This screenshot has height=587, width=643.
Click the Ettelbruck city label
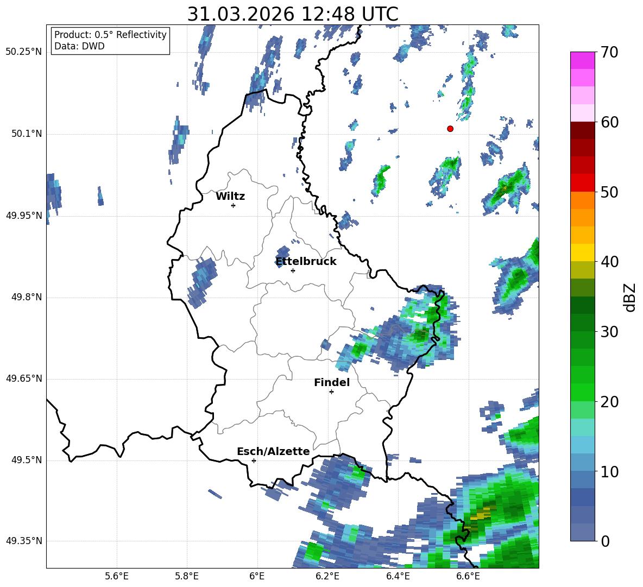(306, 262)
